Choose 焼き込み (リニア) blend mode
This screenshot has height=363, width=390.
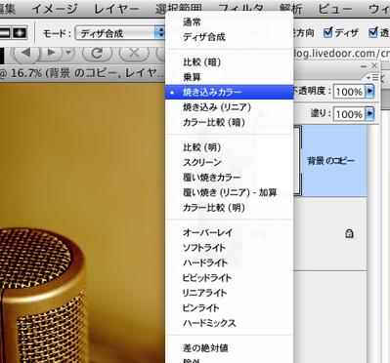coord(230,107)
